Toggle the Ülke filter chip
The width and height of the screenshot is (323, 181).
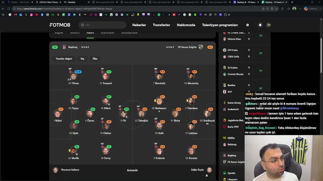pyautogui.click(x=95, y=59)
